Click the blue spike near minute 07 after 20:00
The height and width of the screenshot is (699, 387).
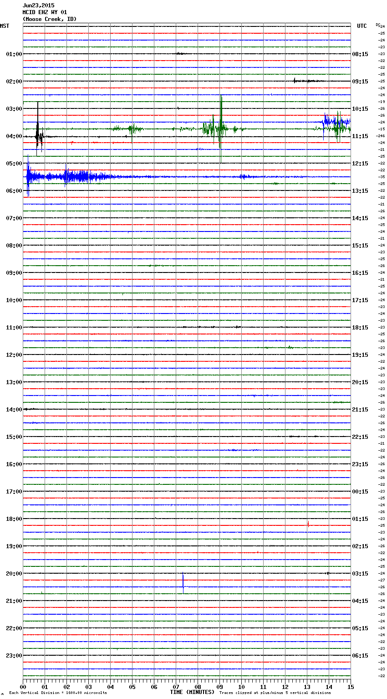coord(183,583)
